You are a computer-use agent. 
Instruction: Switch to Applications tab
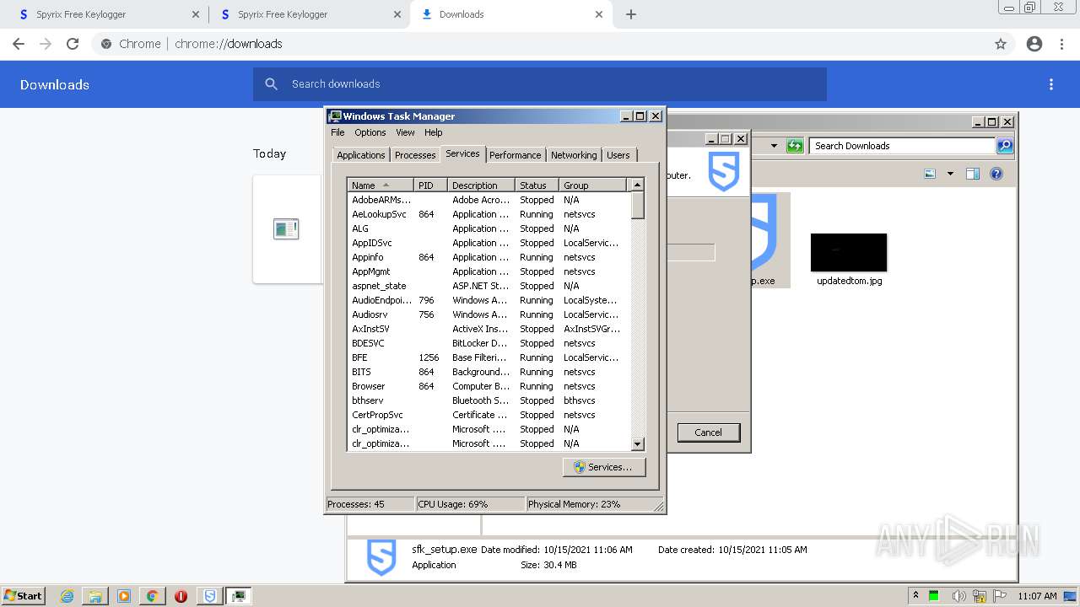click(x=361, y=155)
